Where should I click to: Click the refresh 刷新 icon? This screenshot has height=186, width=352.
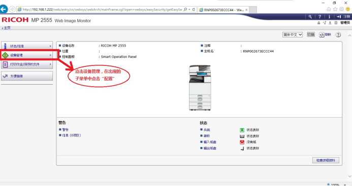tap(322, 35)
